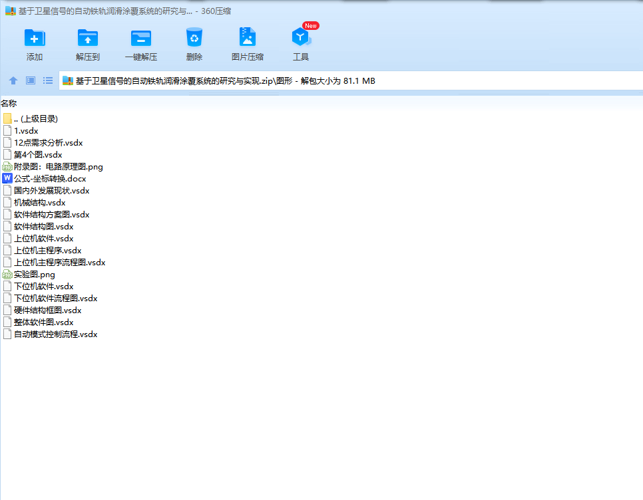Select file 上位机软件.vsdx
Viewport: 643px width, 500px height.
[44, 238]
